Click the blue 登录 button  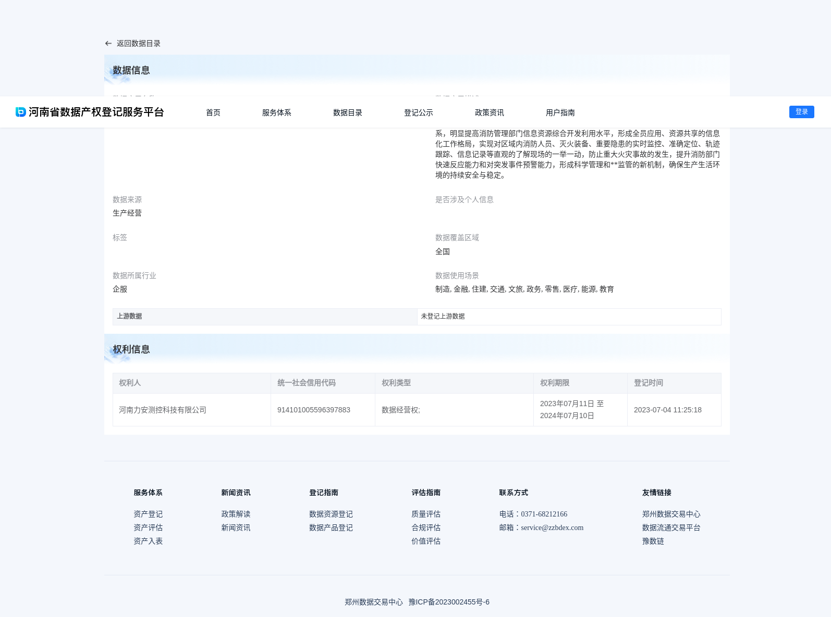[x=802, y=112]
